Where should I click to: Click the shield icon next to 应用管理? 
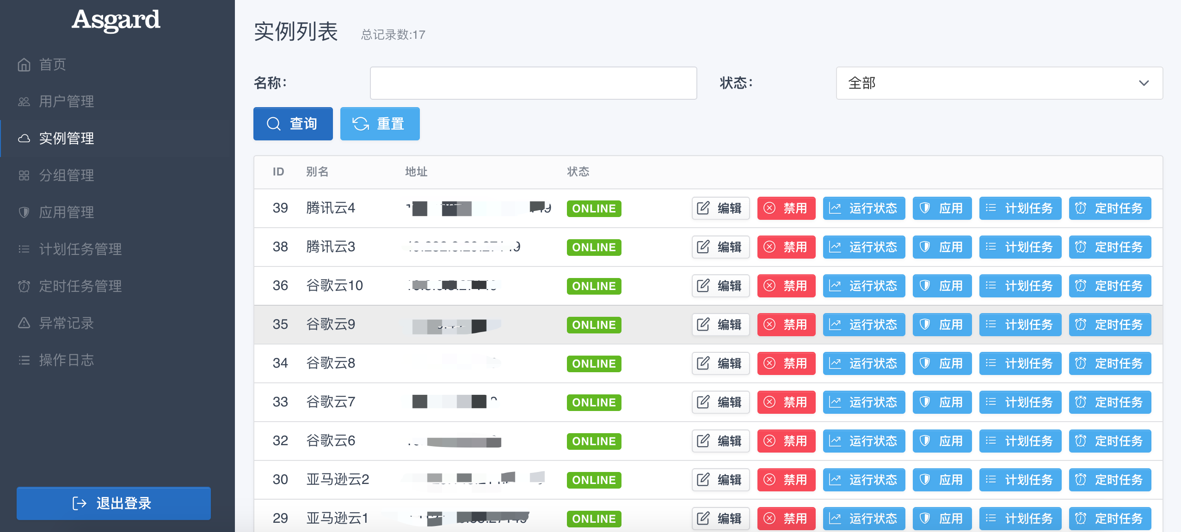coord(24,212)
